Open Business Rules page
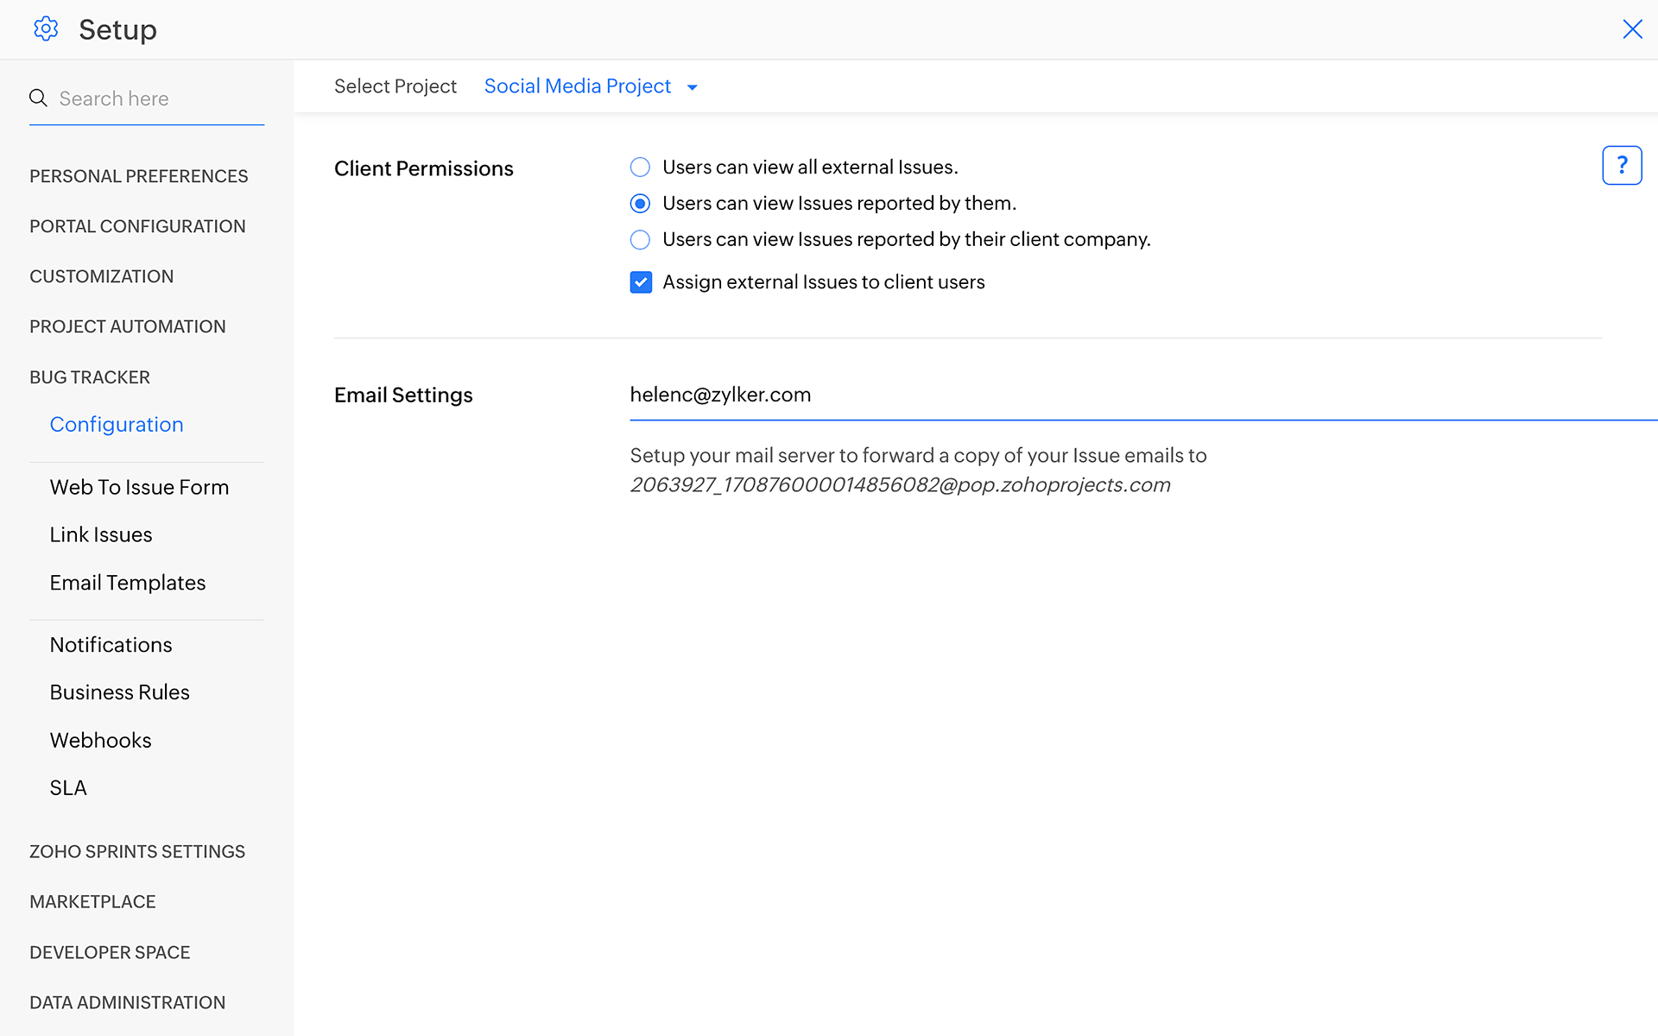The height and width of the screenshot is (1036, 1658). [119, 692]
